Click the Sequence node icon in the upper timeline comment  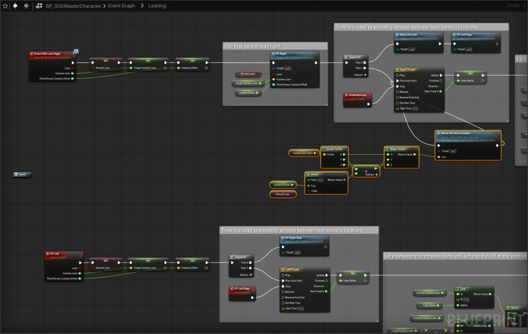pos(346,57)
